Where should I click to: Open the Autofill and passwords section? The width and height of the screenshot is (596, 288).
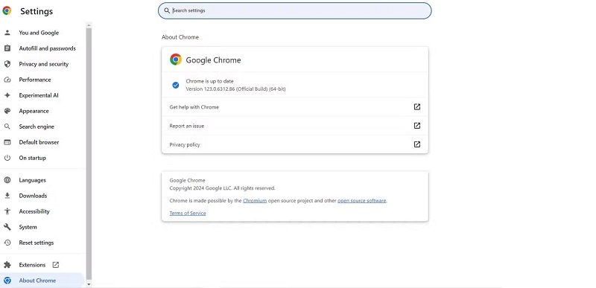47,48
